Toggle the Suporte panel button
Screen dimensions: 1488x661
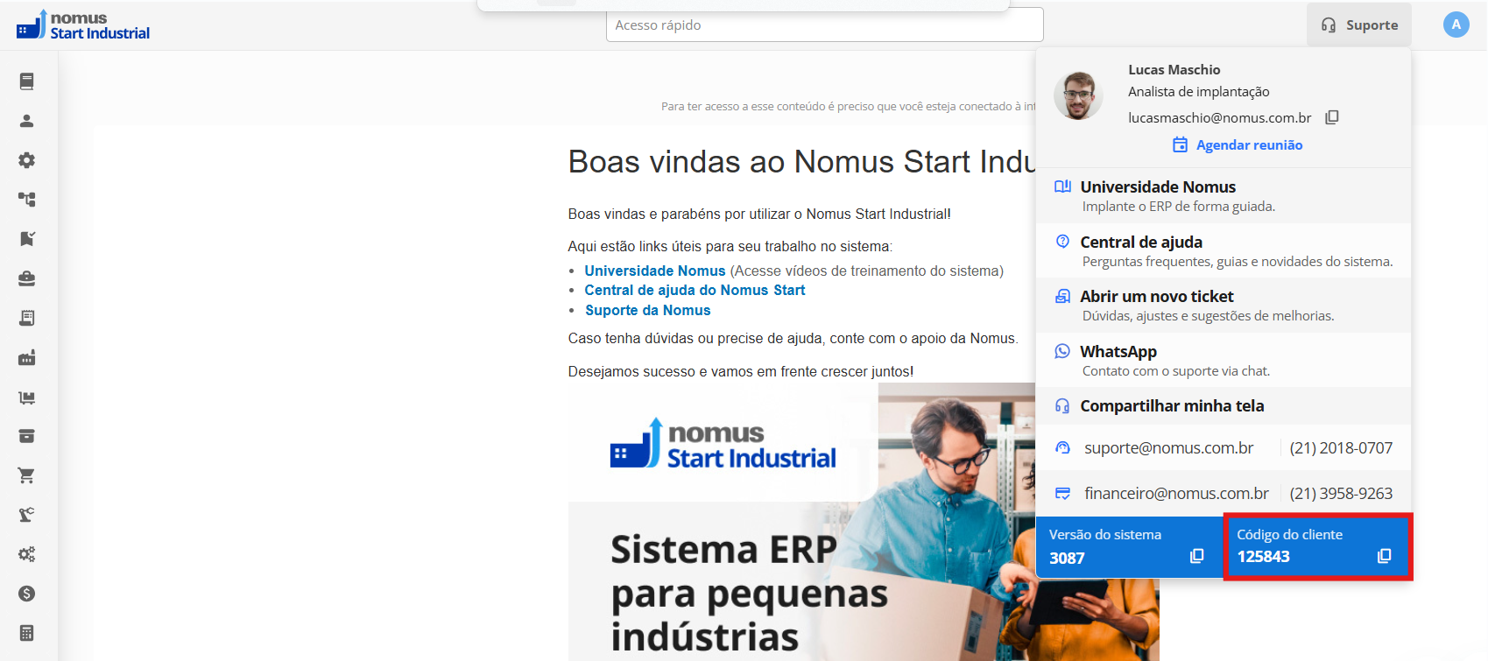(x=1359, y=25)
